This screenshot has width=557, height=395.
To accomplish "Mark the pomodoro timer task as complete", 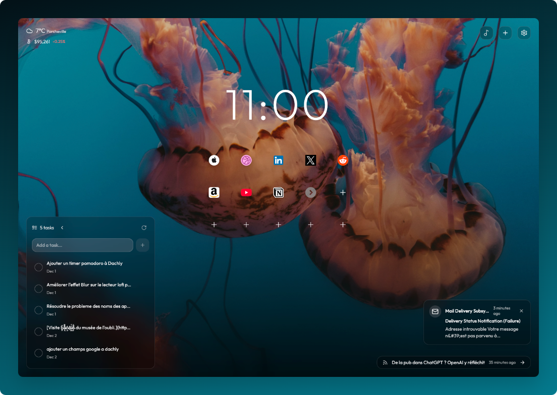I will pyautogui.click(x=38, y=267).
